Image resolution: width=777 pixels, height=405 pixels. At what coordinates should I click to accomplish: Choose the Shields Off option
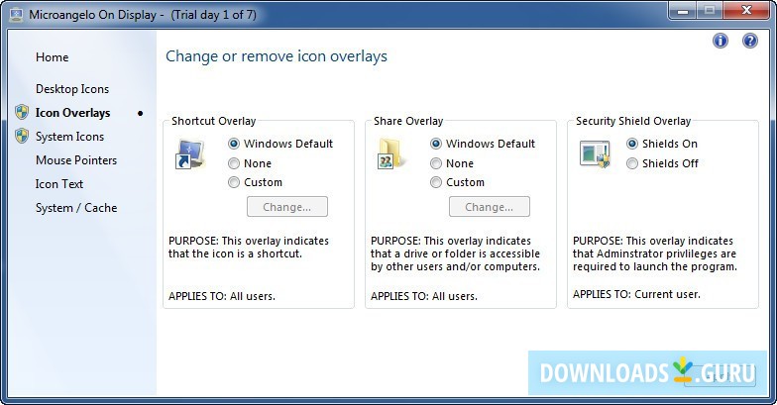[x=662, y=163]
